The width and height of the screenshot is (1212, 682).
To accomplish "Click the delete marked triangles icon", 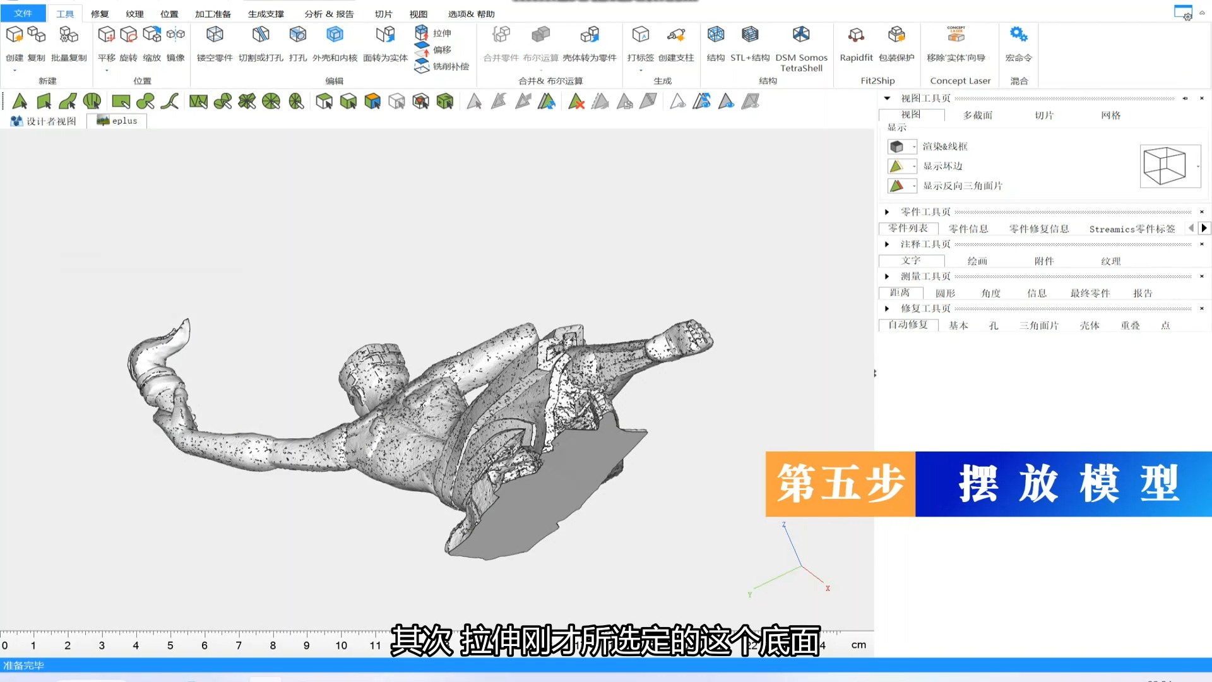I will click(x=576, y=101).
